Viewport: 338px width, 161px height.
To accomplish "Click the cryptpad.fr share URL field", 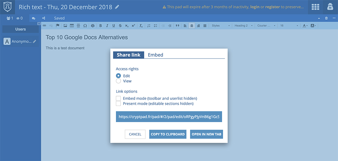I will coord(169,117).
